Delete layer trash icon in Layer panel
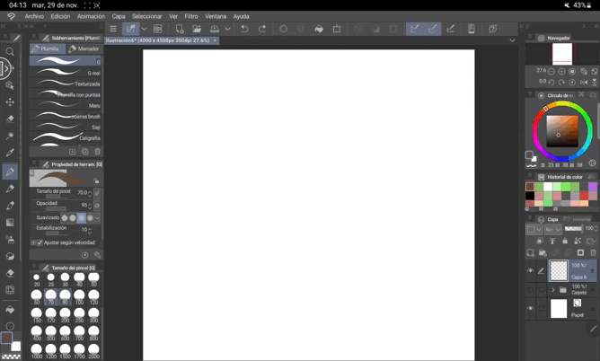Screen dimensions: 600x361 593,252
